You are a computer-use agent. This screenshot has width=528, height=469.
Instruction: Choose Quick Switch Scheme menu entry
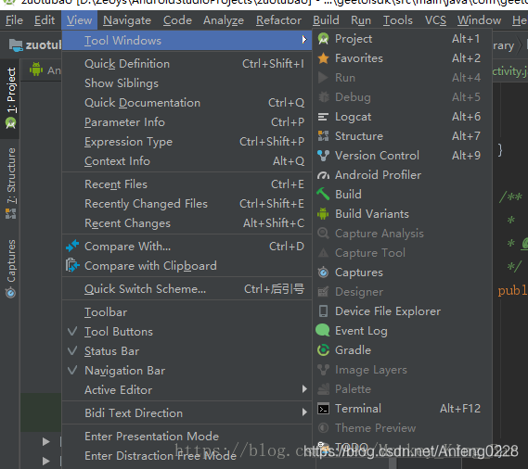click(x=187, y=289)
